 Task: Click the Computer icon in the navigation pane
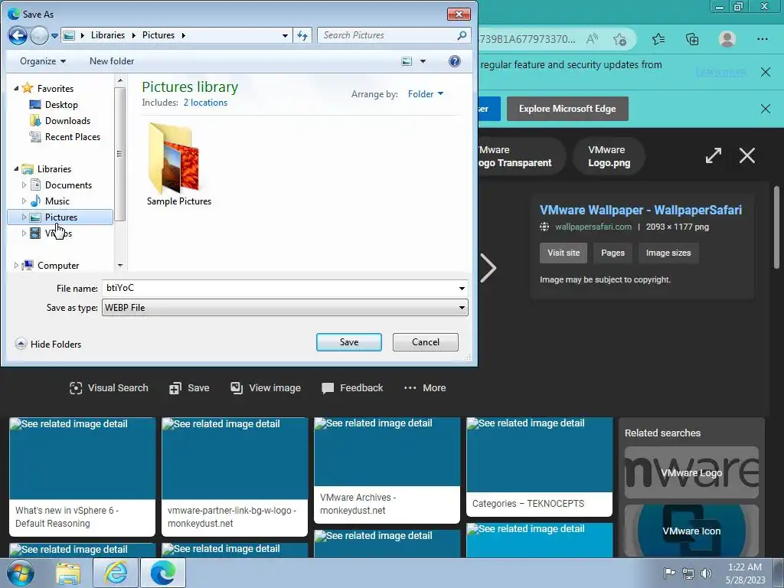coord(28,265)
